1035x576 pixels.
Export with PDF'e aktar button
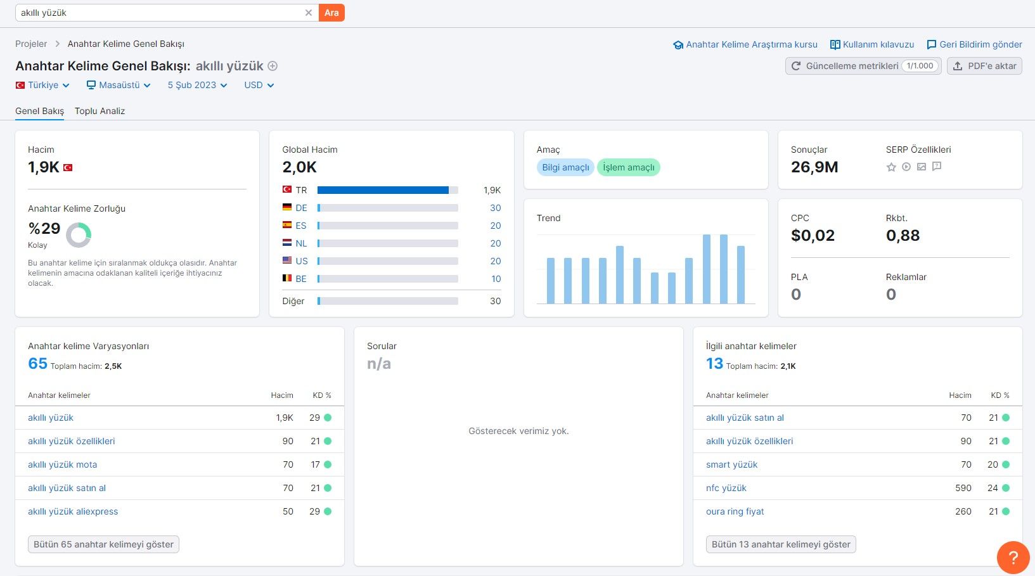984,66
